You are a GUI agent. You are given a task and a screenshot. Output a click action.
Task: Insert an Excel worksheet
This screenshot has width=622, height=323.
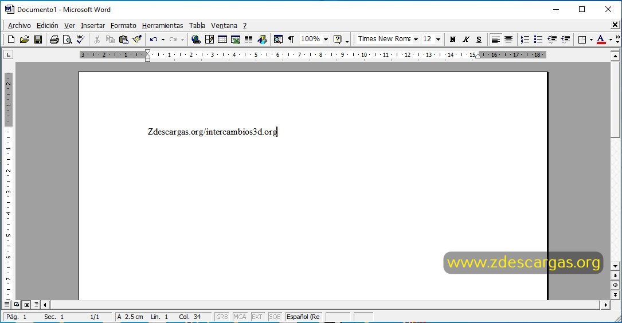pyautogui.click(x=236, y=40)
